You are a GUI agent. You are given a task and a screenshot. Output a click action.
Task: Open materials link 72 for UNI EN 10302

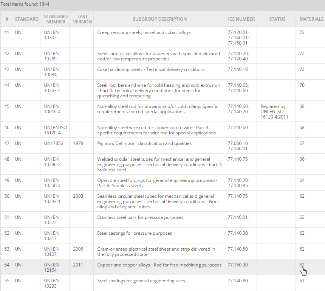pyautogui.click(x=302, y=32)
